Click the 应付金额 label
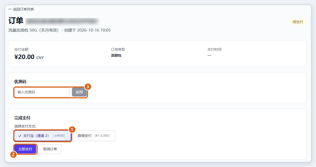Image resolution: width=316 pixels, height=167 pixels. pyautogui.click(x=21, y=49)
